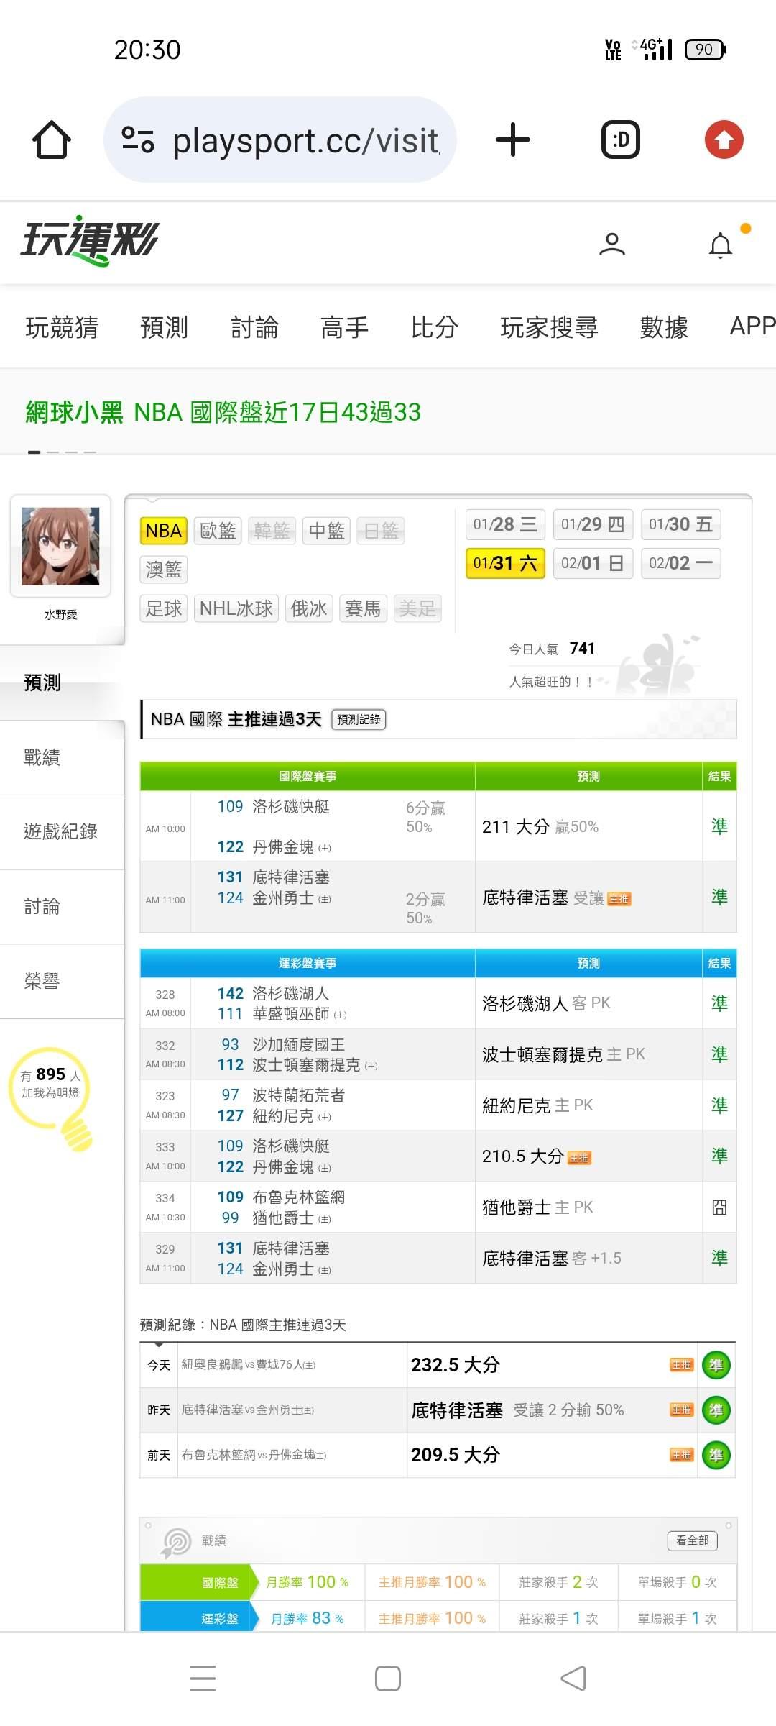The width and height of the screenshot is (776, 1726).
Task: Choose date 01/30 五
Action: click(680, 524)
